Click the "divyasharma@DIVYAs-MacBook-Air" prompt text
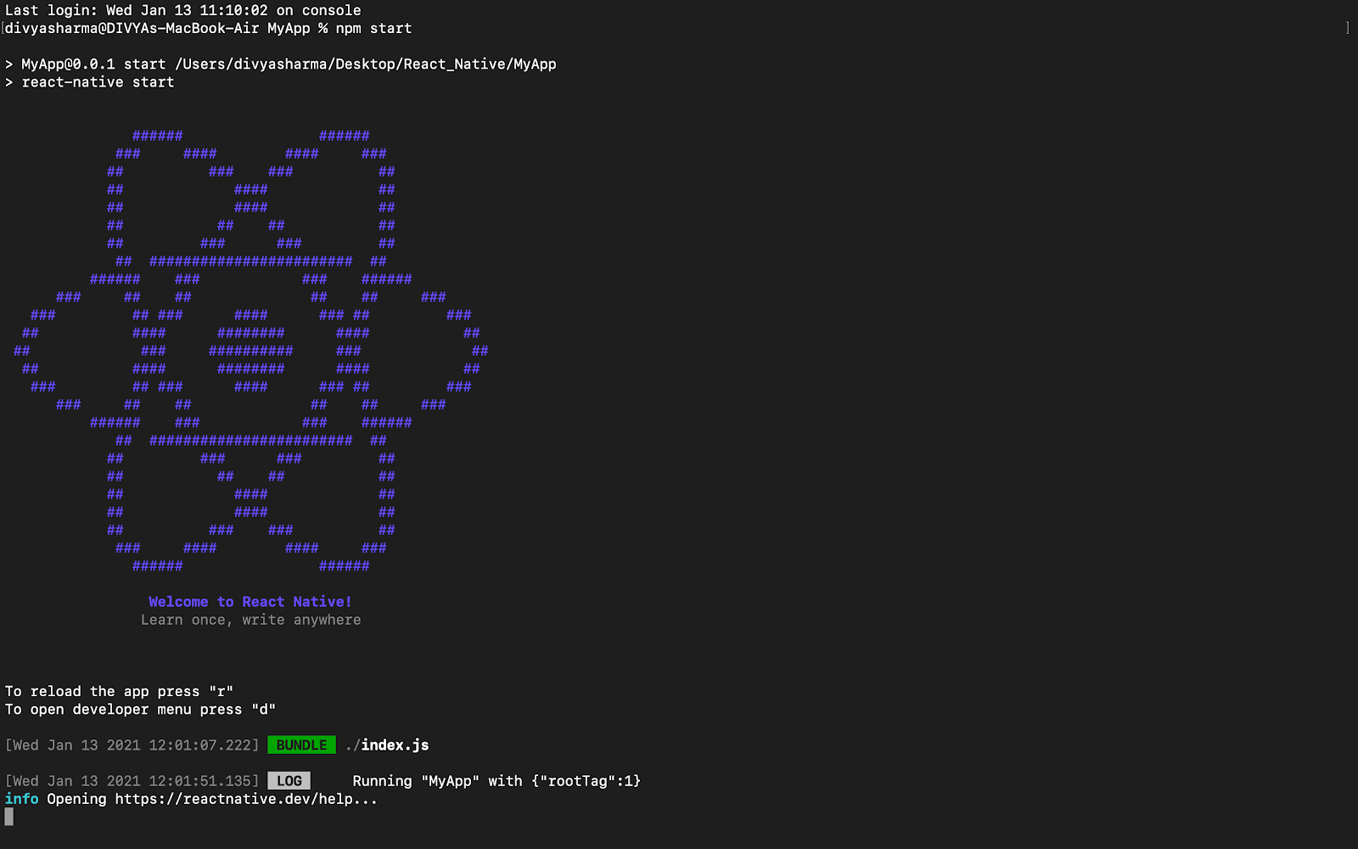This screenshot has width=1358, height=849. [x=132, y=28]
